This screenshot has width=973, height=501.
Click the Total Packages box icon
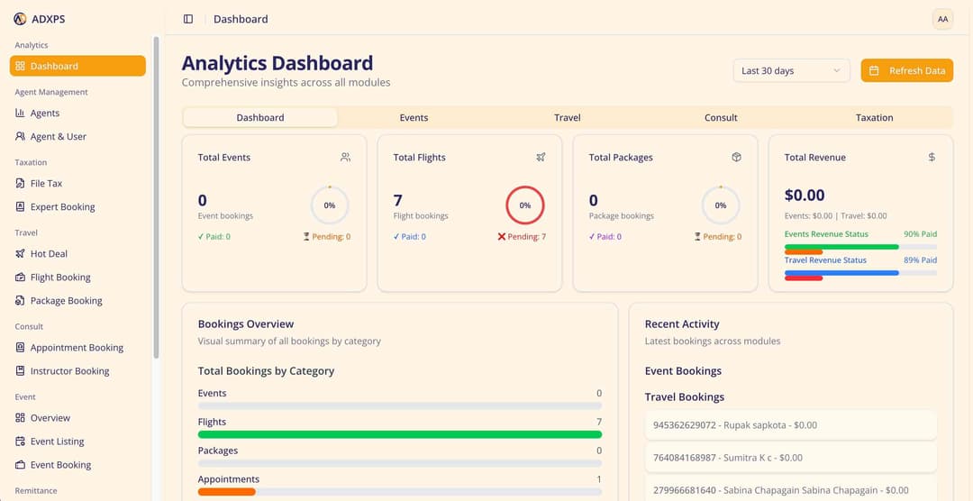tap(736, 157)
